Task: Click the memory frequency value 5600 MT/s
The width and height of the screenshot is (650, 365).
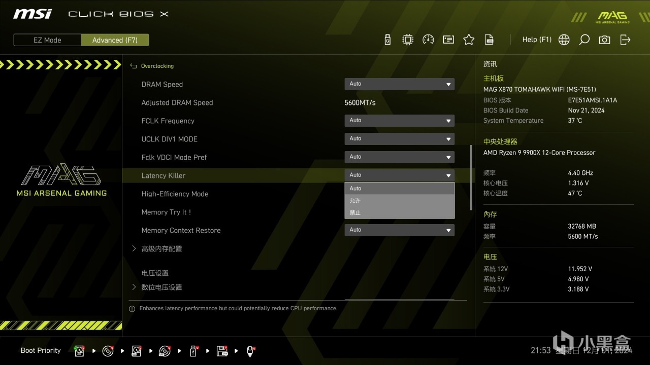Action: point(583,236)
